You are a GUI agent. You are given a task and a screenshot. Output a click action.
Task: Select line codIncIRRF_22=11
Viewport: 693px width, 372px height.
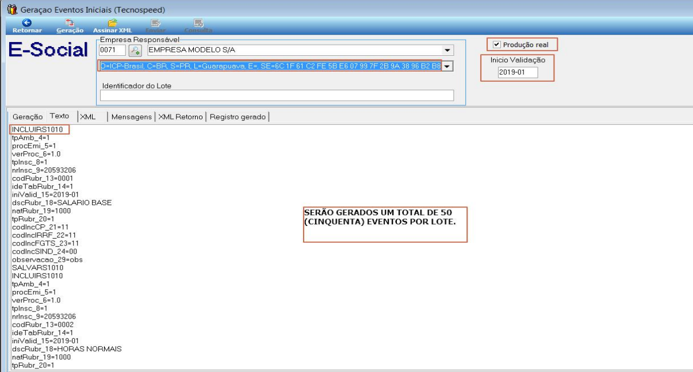[x=44, y=235]
